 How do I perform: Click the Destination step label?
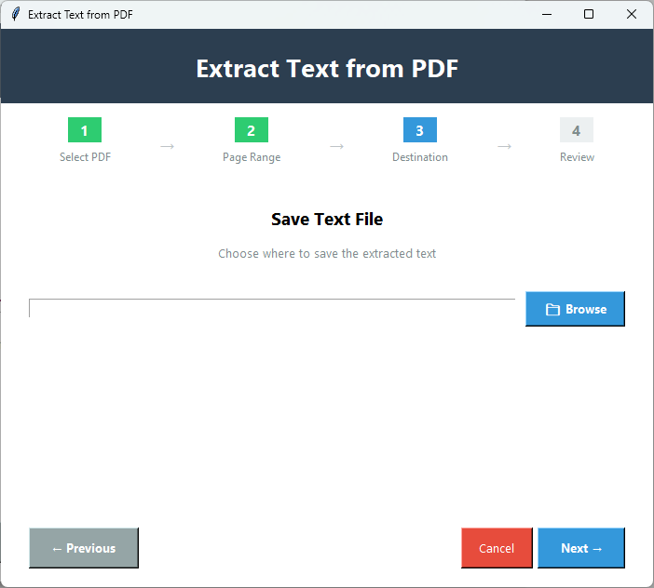tap(420, 157)
